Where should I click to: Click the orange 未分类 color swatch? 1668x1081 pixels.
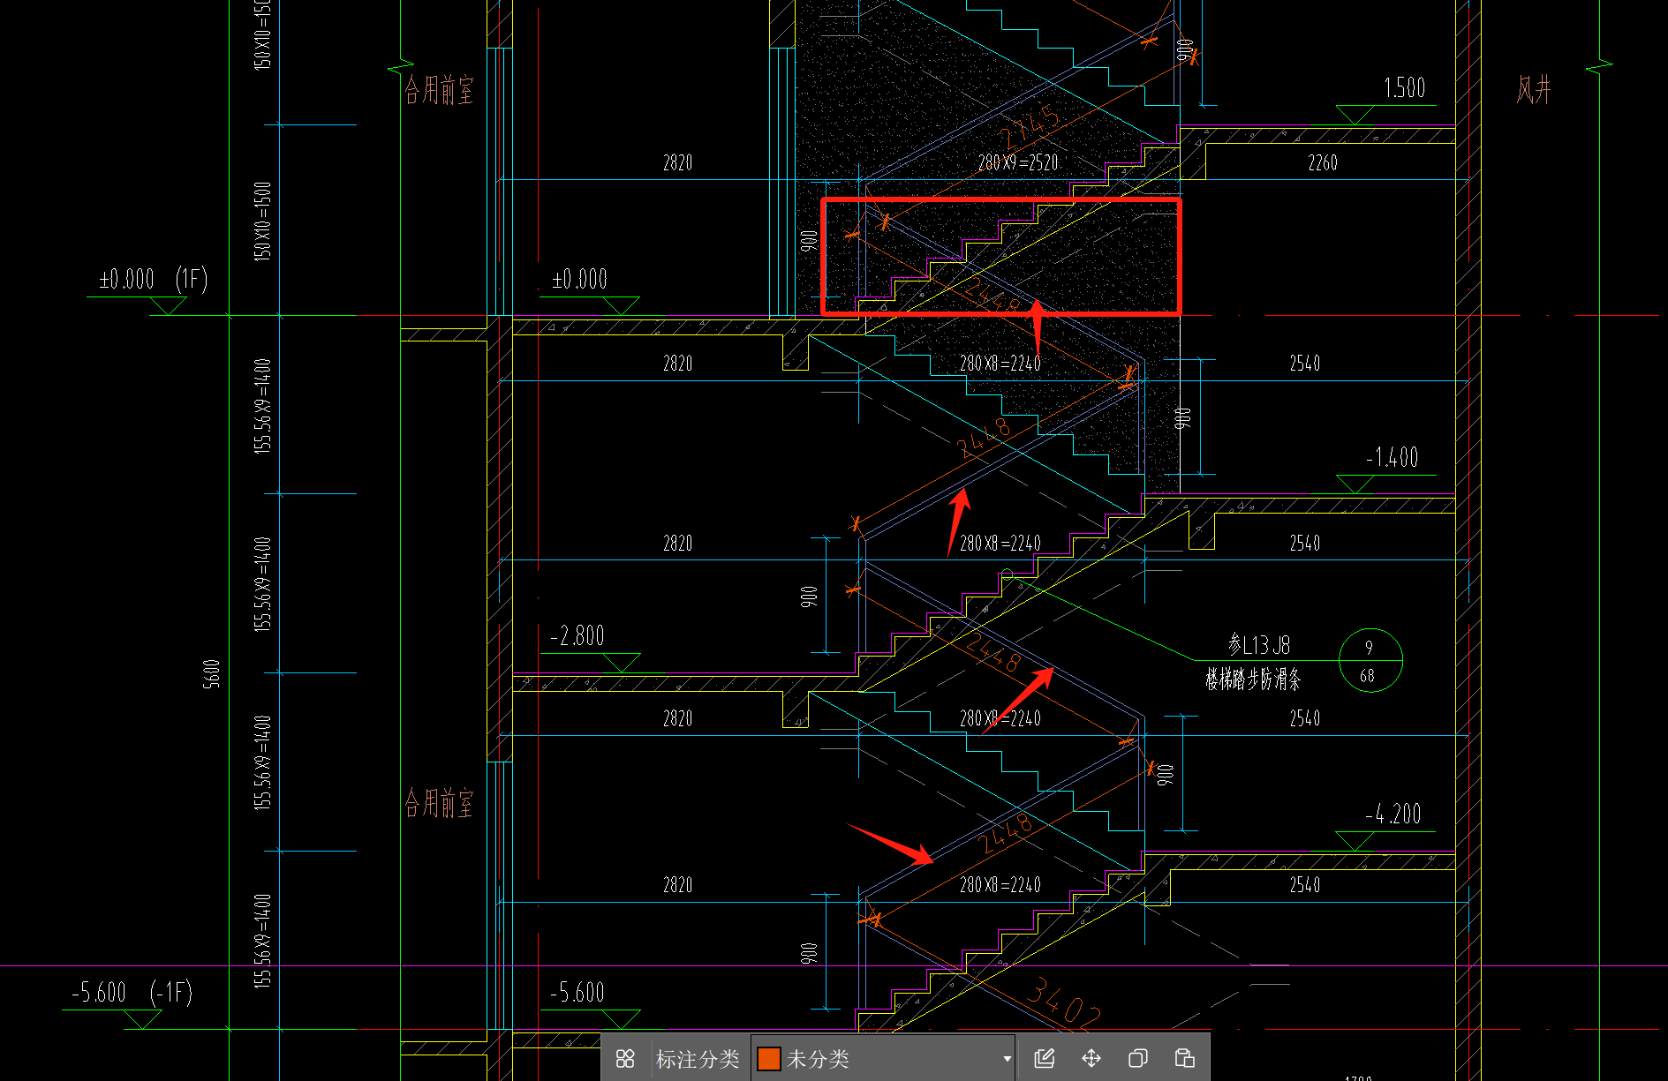(769, 1058)
